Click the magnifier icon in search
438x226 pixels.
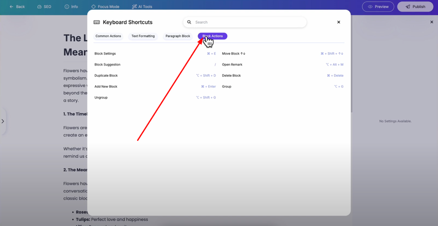(189, 22)
